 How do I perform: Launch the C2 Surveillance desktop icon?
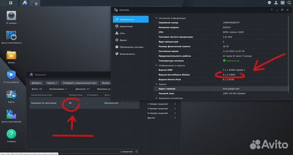pyautogui.click(x=11, y=77)
